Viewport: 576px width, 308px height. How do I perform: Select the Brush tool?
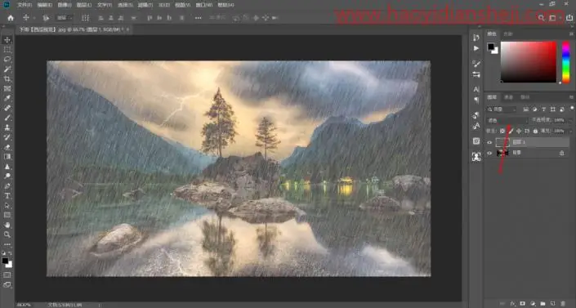7,118
